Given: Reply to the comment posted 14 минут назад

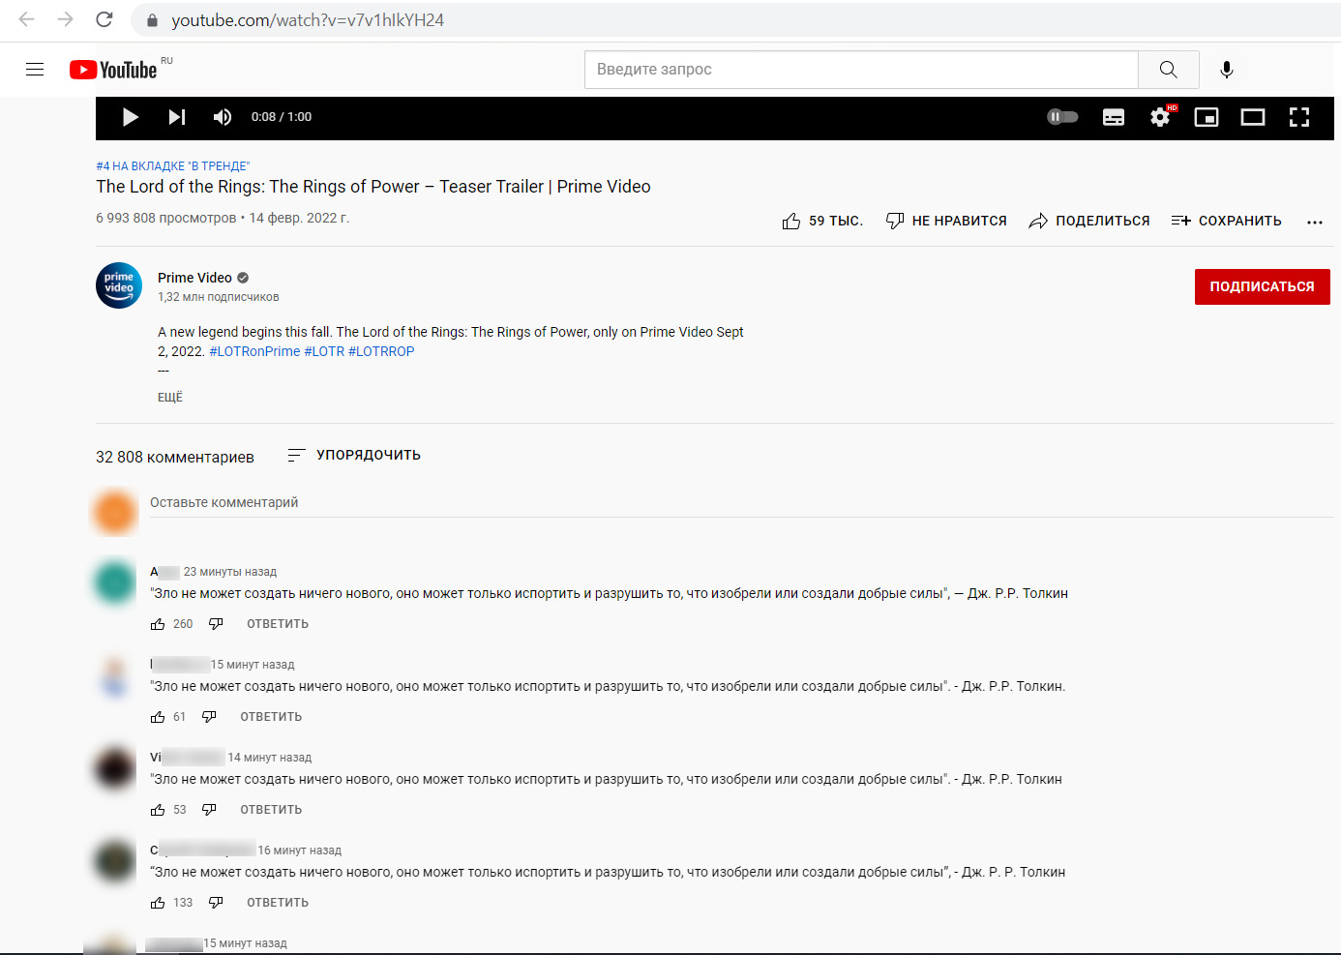Looking at the screenshot, I should pyautogui.click(x=271, y=810).
